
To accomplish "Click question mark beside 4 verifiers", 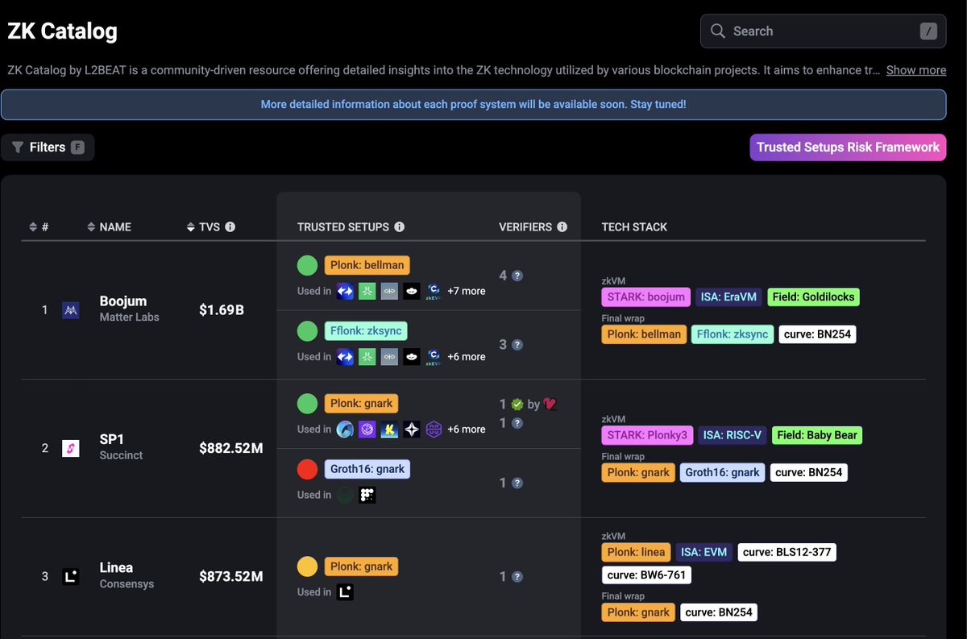I will click(x=517, y=276).
